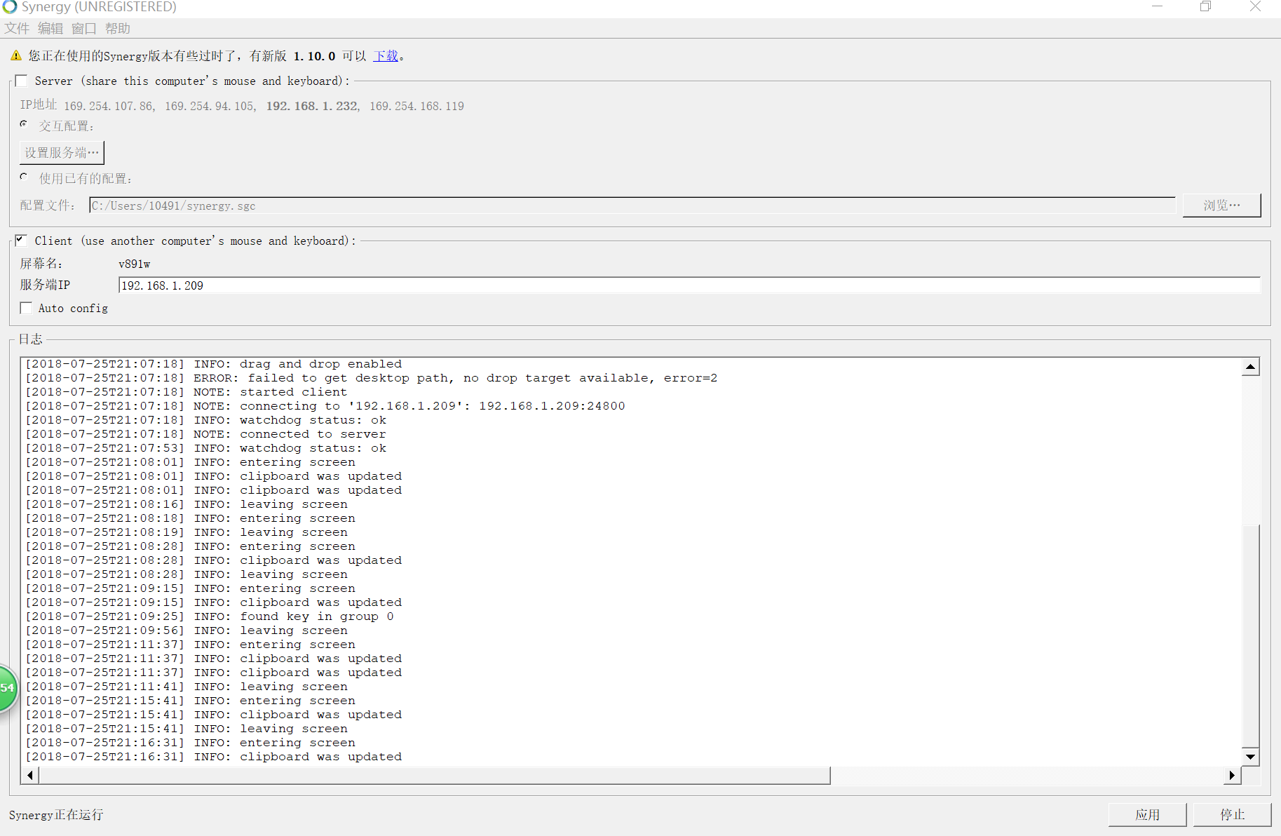This screenshot has height=836, width=1281.
Task: Click the log line 'drag and drop enabled'
Action: point(214,364)
